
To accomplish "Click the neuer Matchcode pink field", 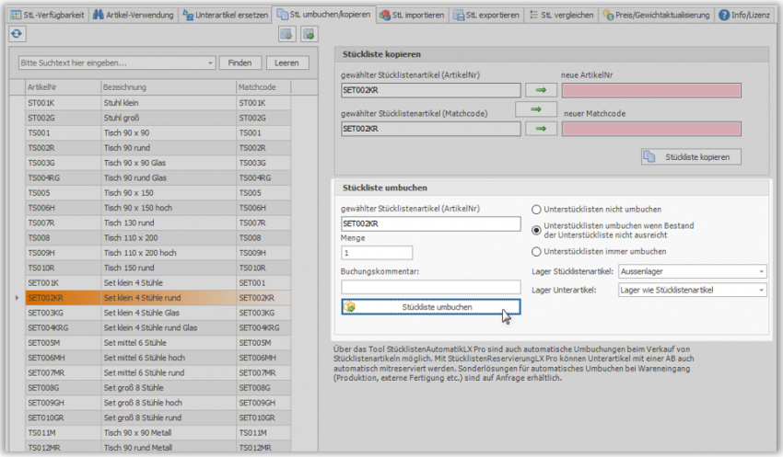I will point(651,129).
